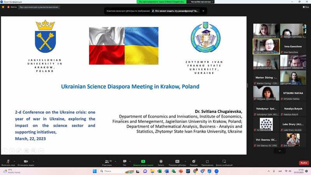Select NTSAMU NAFAA participant tile
This screenshot has height=175, width=311.
(293, 93)
